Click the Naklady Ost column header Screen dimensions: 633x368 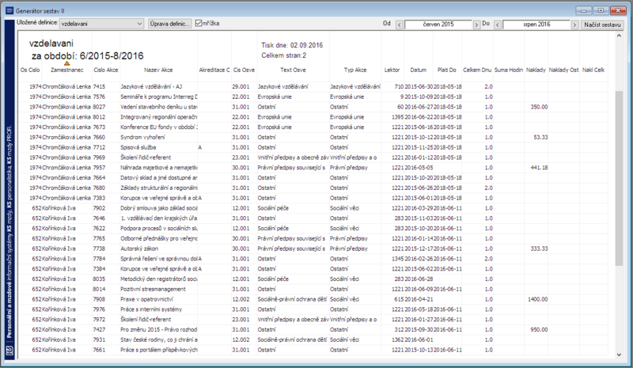[564, 70]
